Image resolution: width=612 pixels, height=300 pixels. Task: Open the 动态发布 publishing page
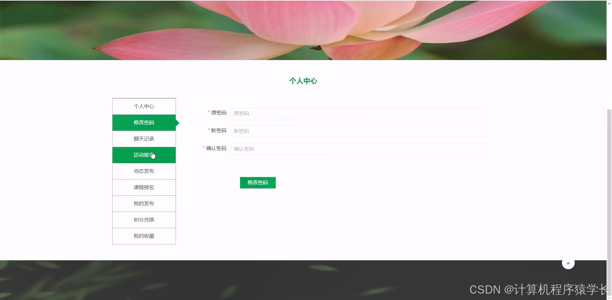[144, 171]
